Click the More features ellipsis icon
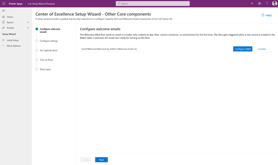This screenshot has width=278, height=165. point(3,46)
